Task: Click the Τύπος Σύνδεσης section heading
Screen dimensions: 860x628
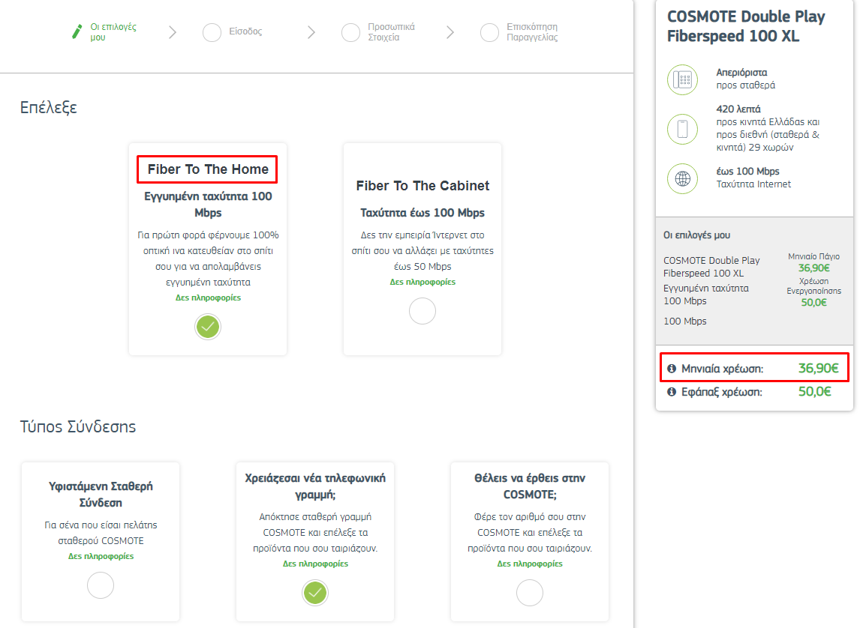Action: [78, 426]
